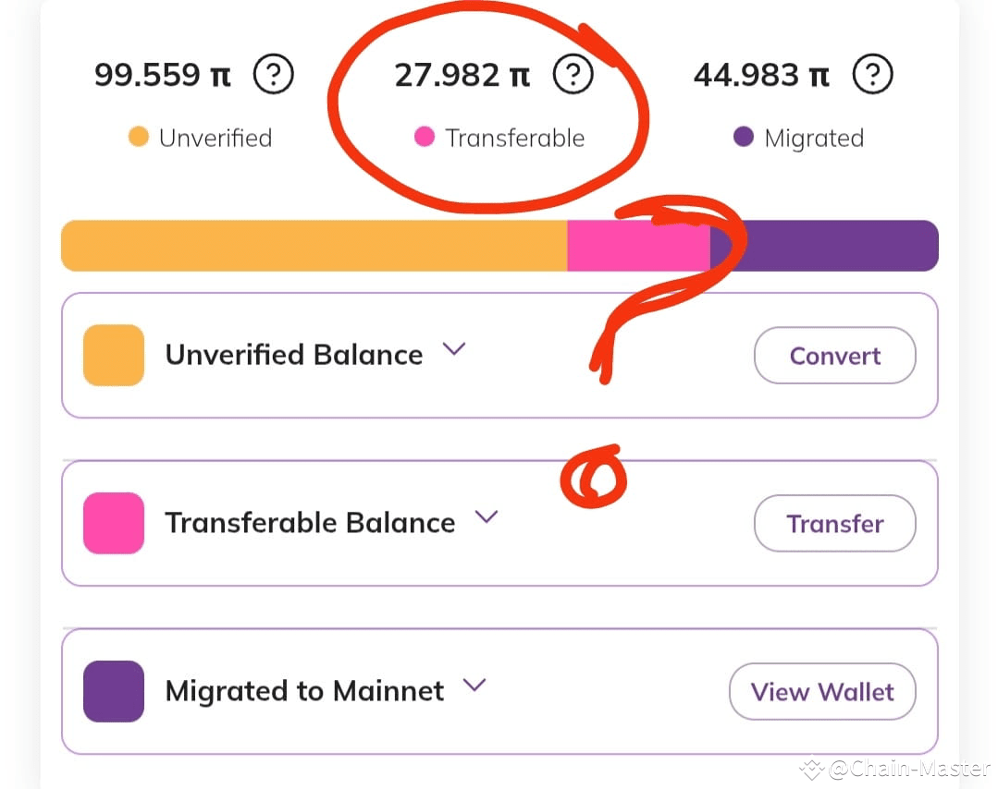Image resolution: width=998 pixels, height=789 pixels.
Task: Expand the Migrated to Mainnet details
Action: (x=475, y=686)
